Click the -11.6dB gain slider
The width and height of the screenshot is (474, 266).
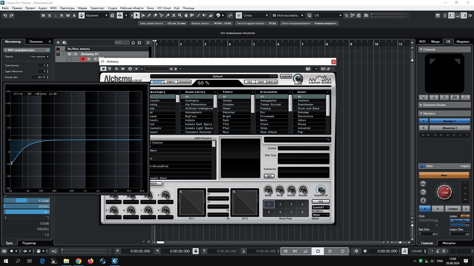(26, 201)
